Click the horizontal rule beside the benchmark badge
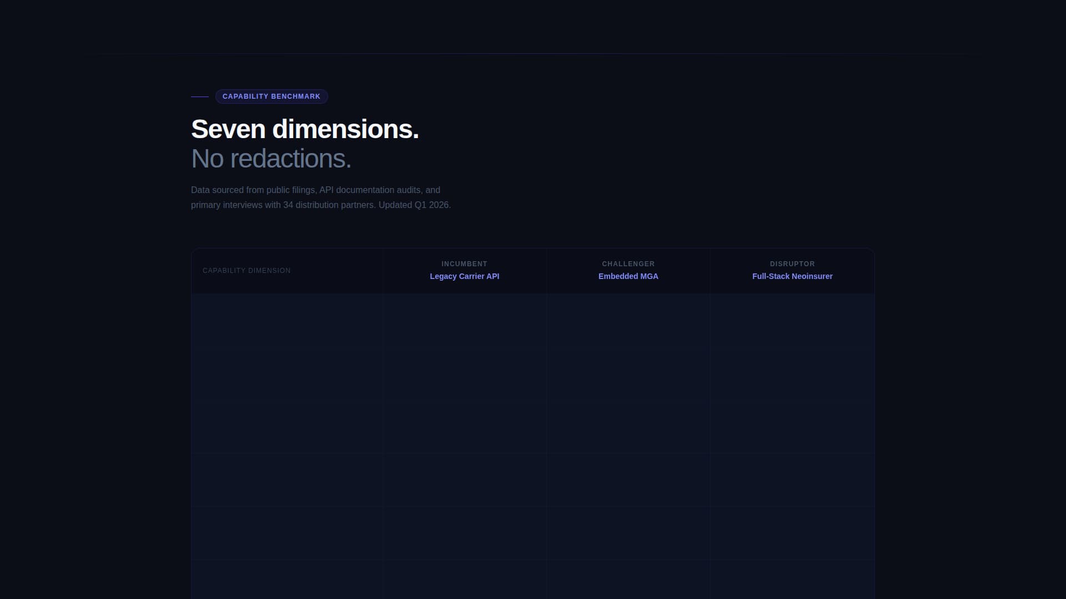Viewport: 1066px width, 599px height. click(200, 96)
